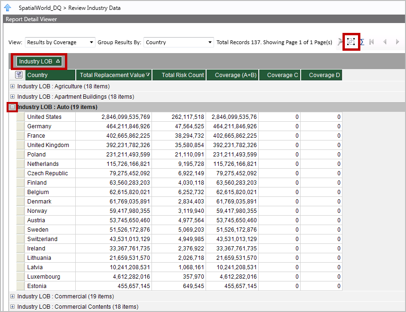Screen dimensions: 406x312
Task: Click the next page arrow
Action: tap(398, 42)
